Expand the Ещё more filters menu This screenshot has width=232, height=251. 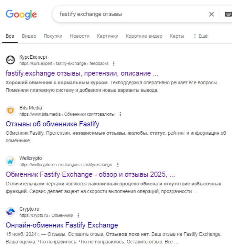tap(200, 36)
